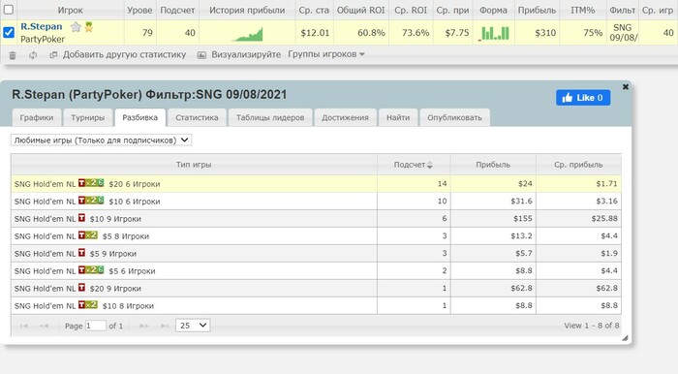Click the previous page pager icon

[45, 326]
